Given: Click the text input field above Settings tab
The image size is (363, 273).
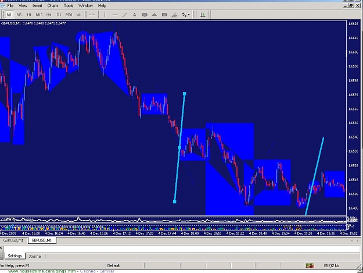Looking at the screenshot, I should click(x=182, y=249).
